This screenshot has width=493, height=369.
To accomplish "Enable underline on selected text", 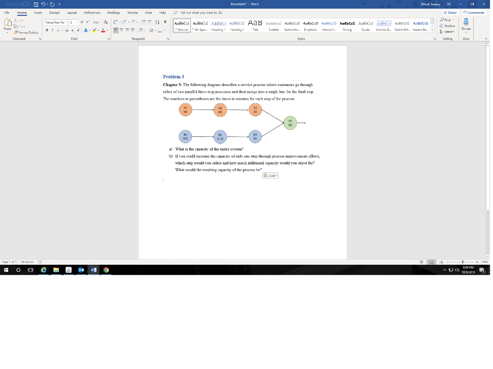I will click(57, 30).
